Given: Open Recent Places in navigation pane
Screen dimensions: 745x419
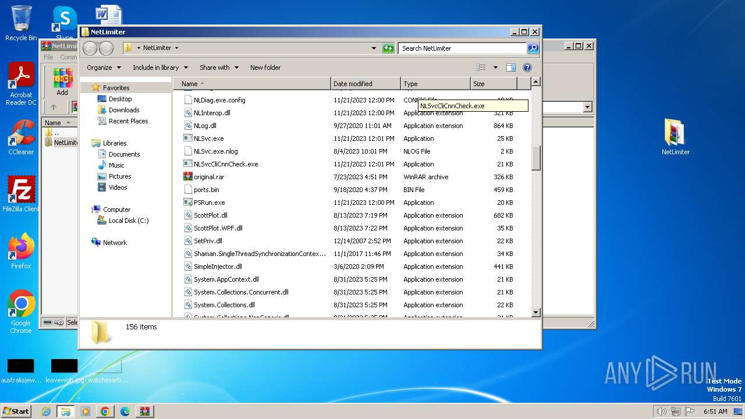Looking at the screenshot, I should (x=128, y=121).
